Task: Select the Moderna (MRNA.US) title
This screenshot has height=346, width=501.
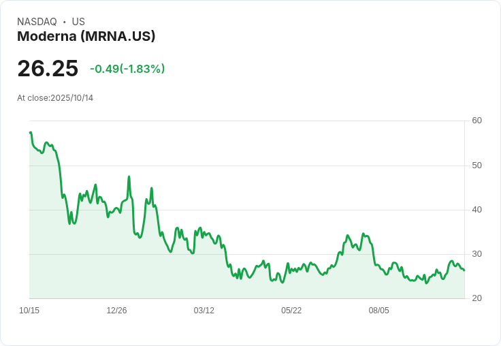Action: point(86,37)
